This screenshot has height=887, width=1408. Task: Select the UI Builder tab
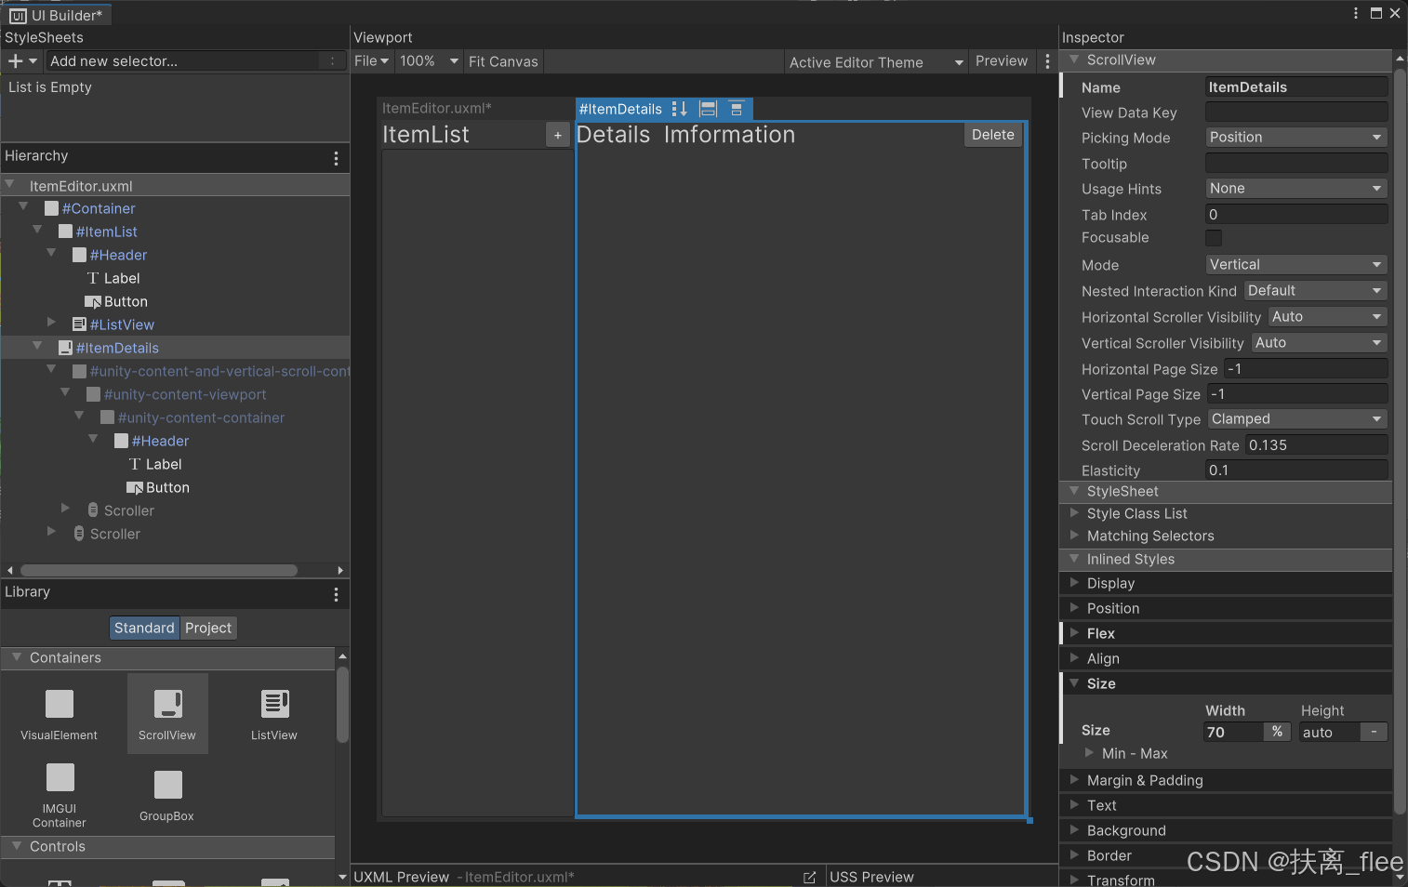point(57,15)
